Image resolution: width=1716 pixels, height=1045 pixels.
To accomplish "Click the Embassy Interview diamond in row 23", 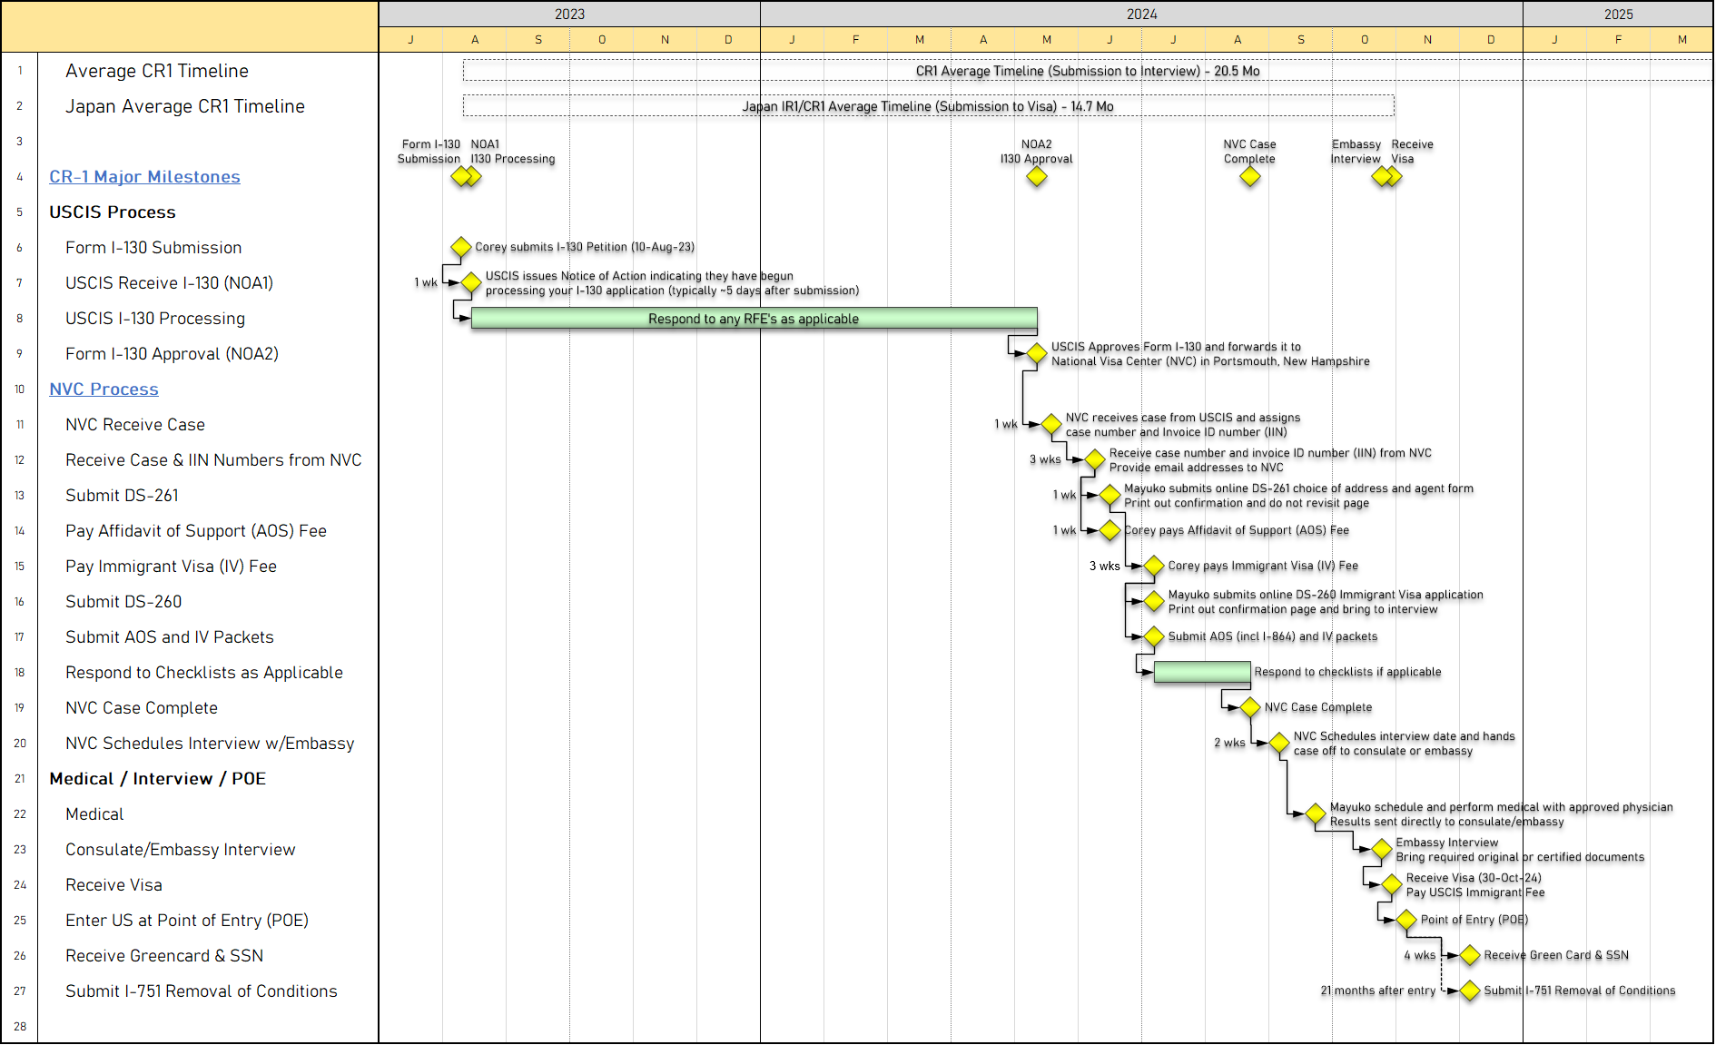I will click(1382, 850).
